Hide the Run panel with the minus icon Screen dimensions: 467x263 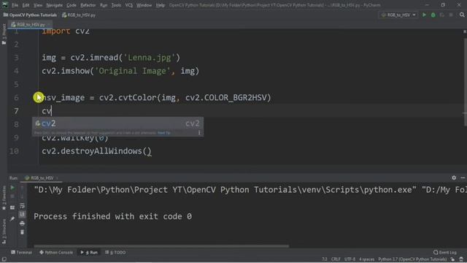[463, 178]
